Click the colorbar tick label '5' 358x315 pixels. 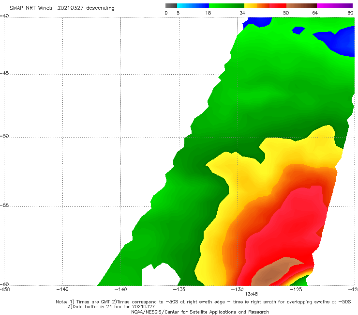(x=178, y=13)
